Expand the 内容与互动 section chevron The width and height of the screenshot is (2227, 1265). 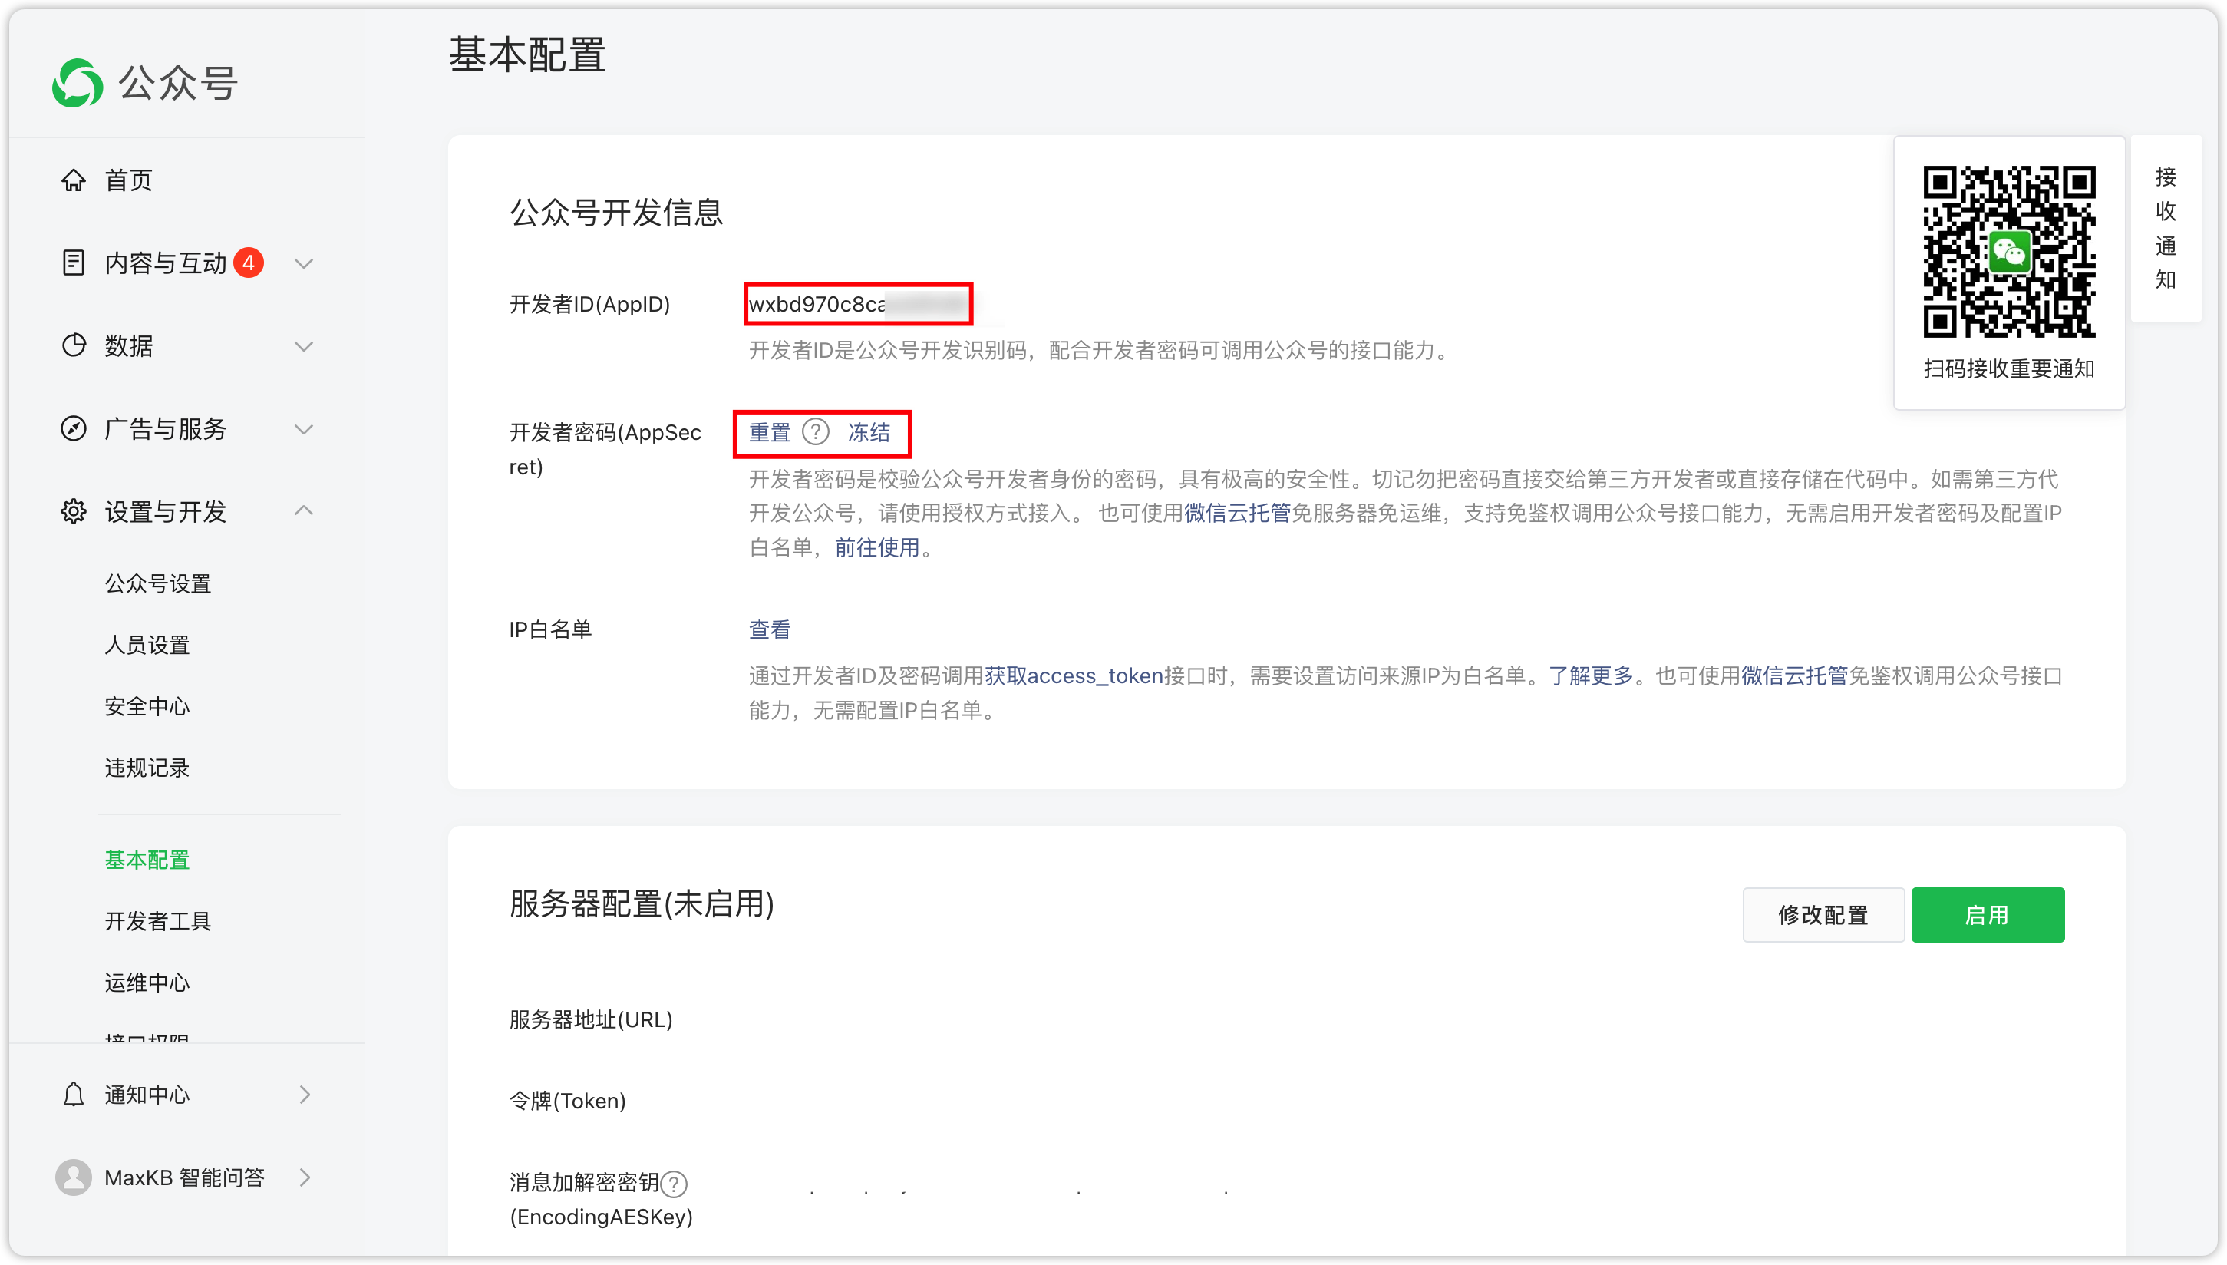point(303,263)
